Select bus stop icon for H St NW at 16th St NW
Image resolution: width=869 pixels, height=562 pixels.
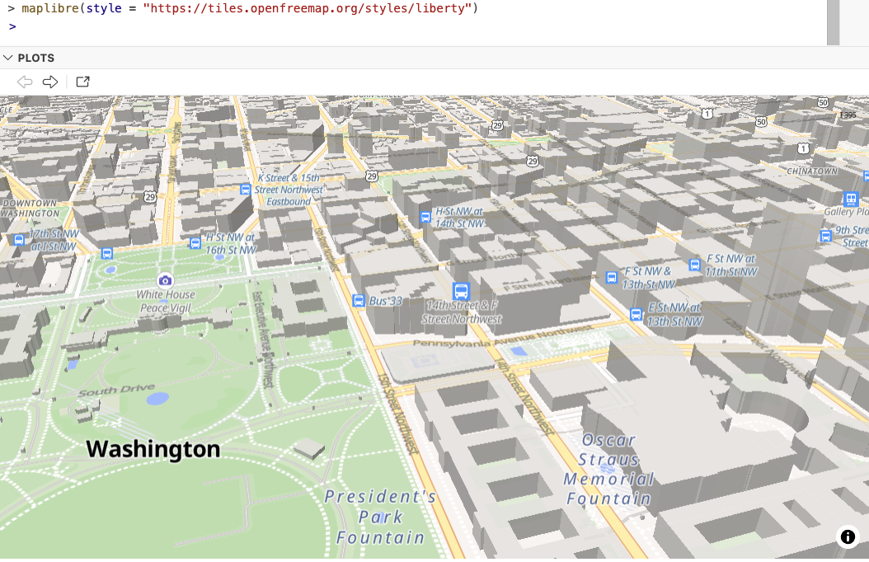tap(195, 242)
